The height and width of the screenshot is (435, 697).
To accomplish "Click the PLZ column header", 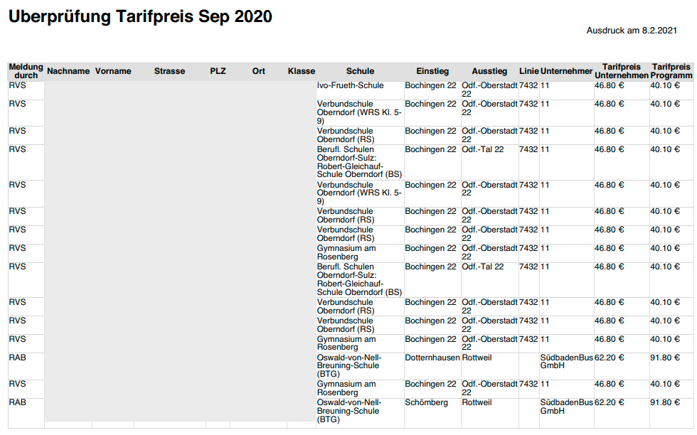I will 218,71.
